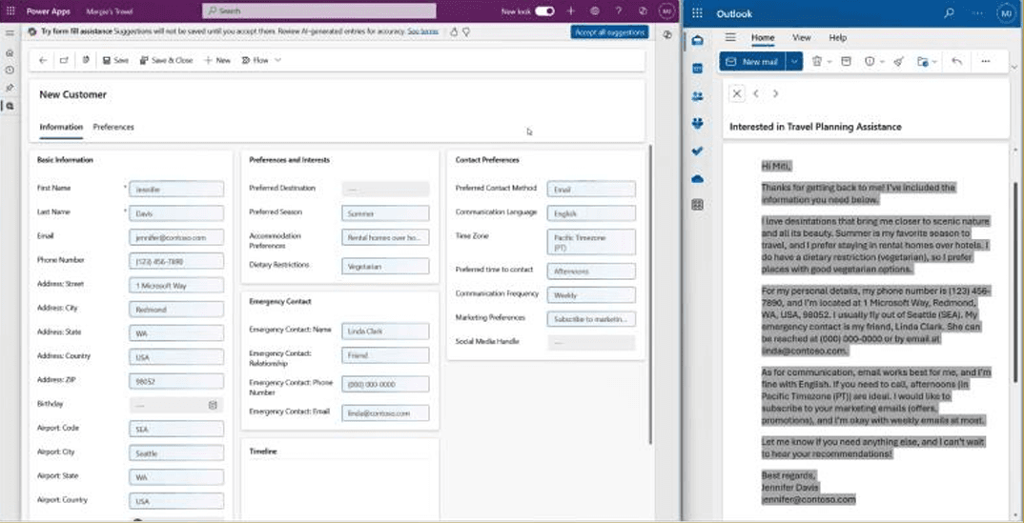Click the plus icon in Power Apps header
The height and width of the screenshot is (523, 1024).
571,11
